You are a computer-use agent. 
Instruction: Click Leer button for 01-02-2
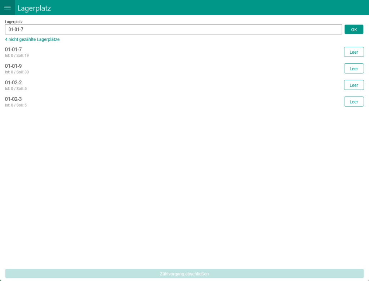click(354, 85)
